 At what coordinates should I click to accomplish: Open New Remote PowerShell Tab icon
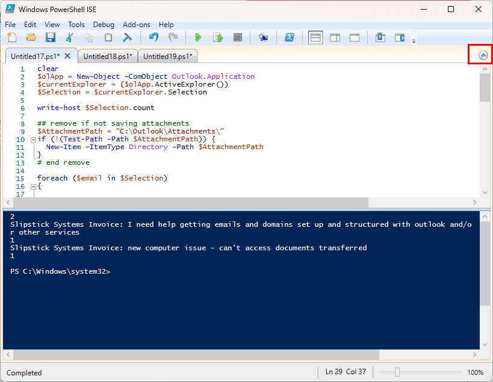pyautogui.click(x=263, y=38)
